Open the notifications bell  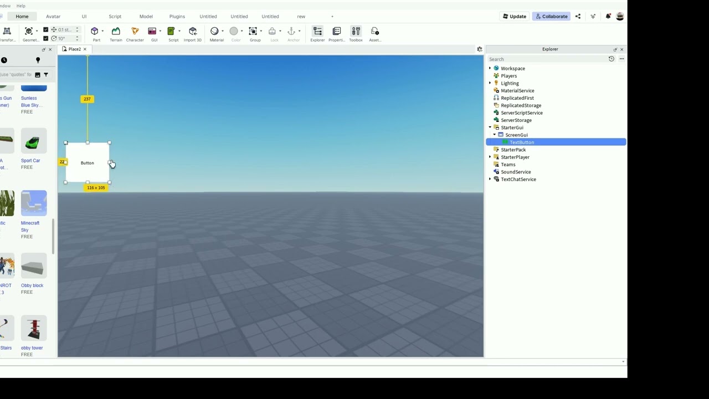coord(608,16)
